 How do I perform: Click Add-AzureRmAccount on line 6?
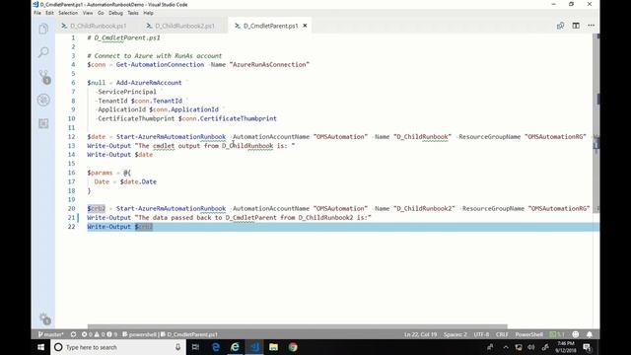pos(149,83)
